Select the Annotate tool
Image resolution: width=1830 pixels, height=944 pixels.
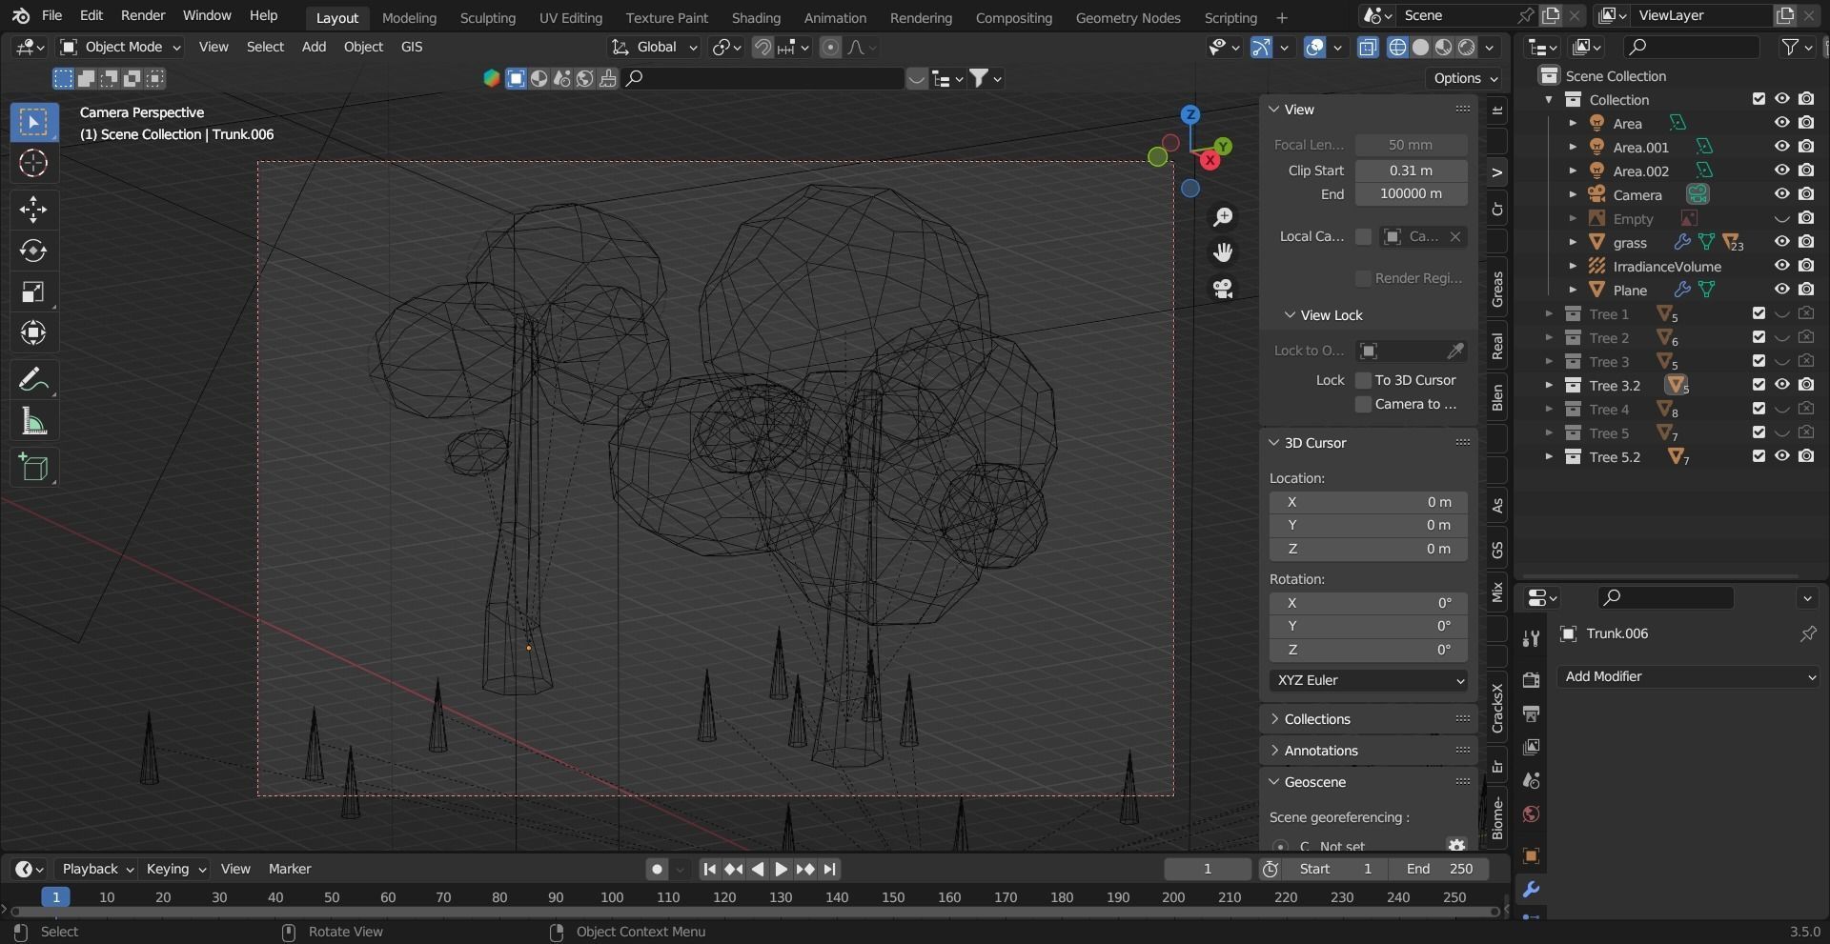click(x=33, y=380)
